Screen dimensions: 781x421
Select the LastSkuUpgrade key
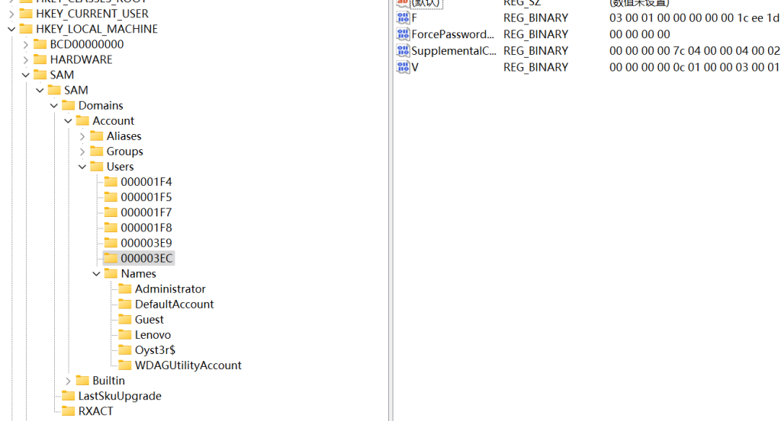(x=120, y=396)
